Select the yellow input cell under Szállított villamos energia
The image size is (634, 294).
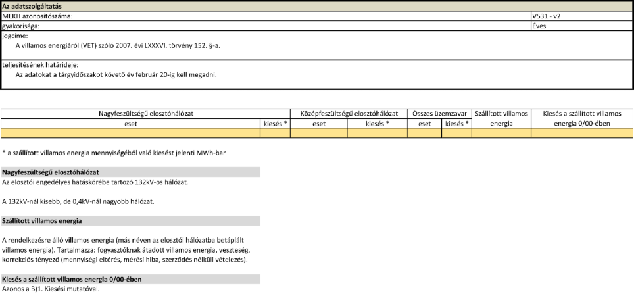coord(501,134)
